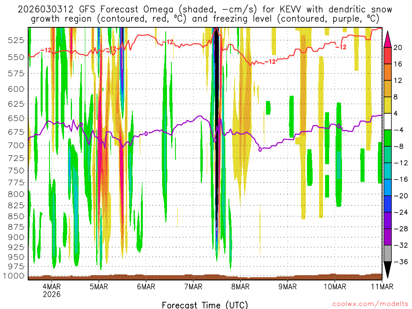
Task: Click the 700 pressure level label
Action: pos(16,145)
